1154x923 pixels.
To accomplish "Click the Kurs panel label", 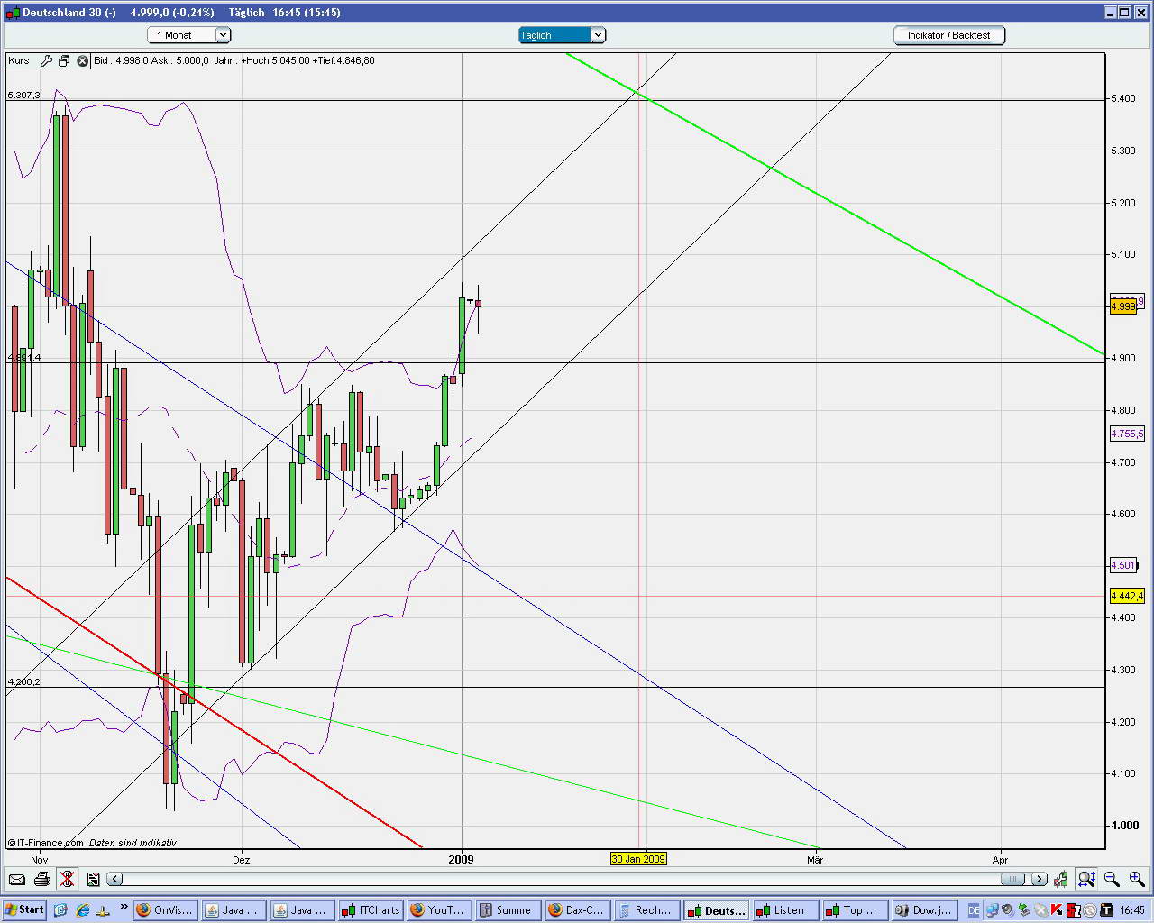I will pos(19,61).
